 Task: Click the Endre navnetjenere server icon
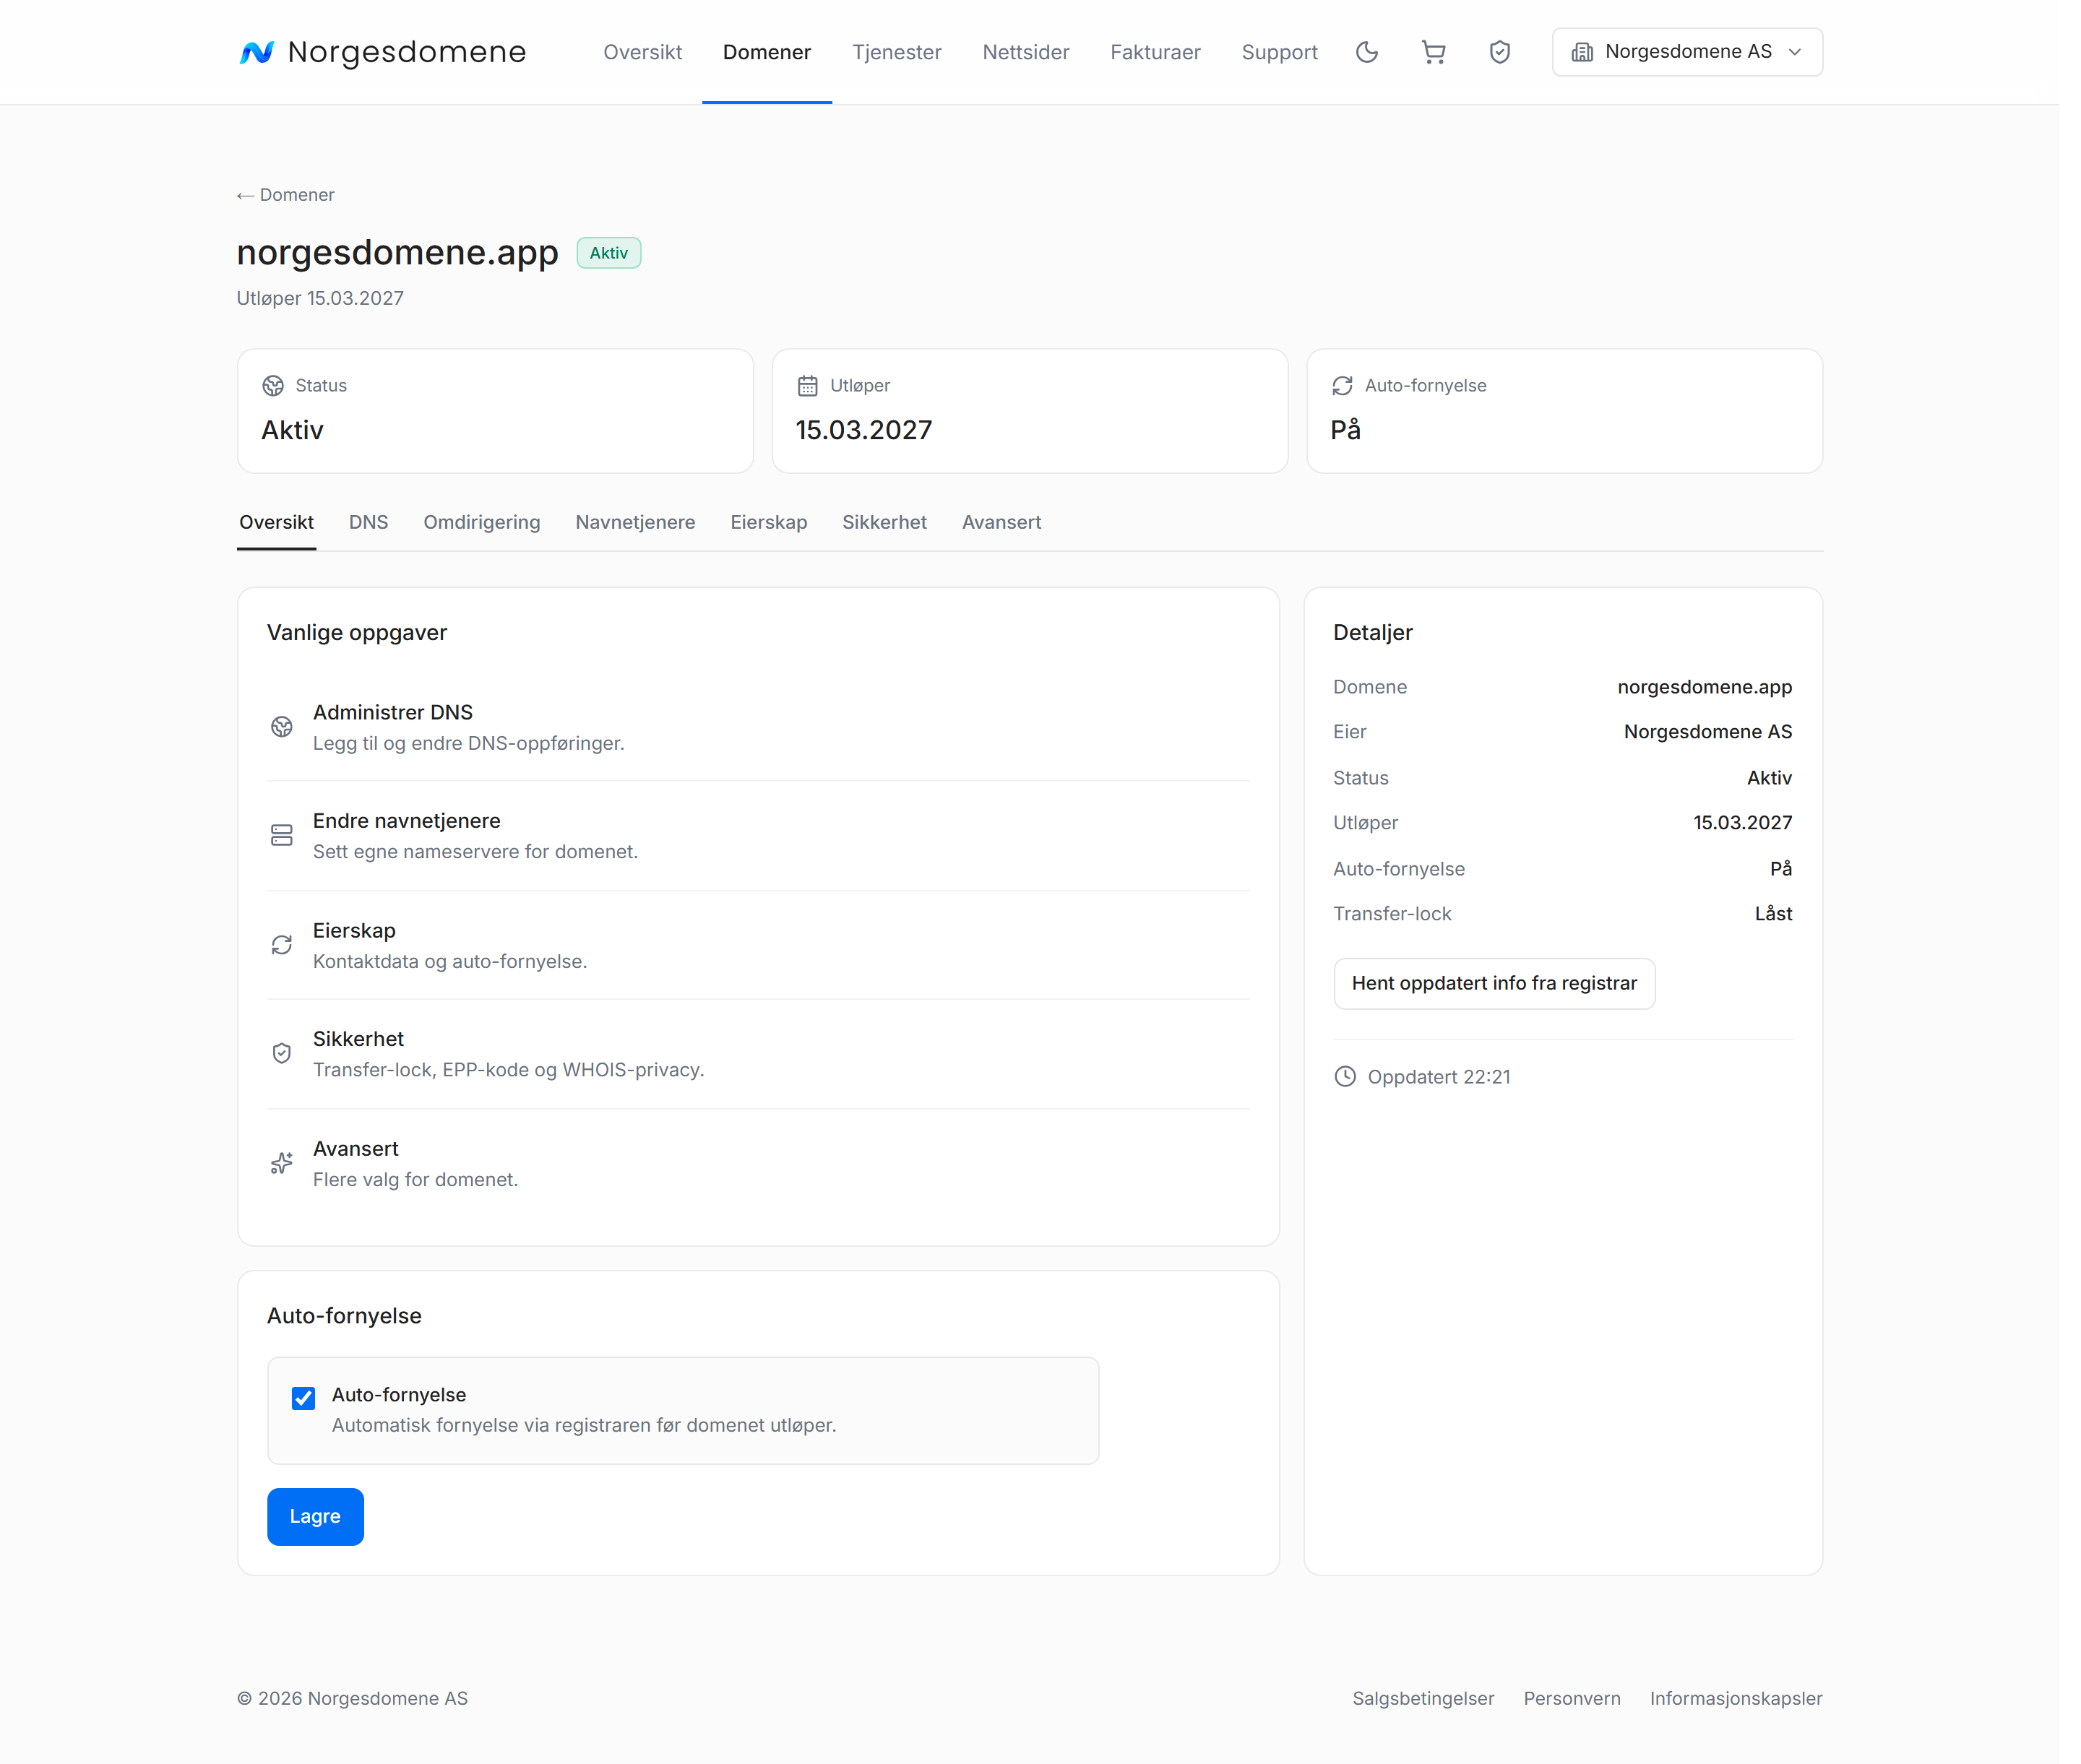282,836
